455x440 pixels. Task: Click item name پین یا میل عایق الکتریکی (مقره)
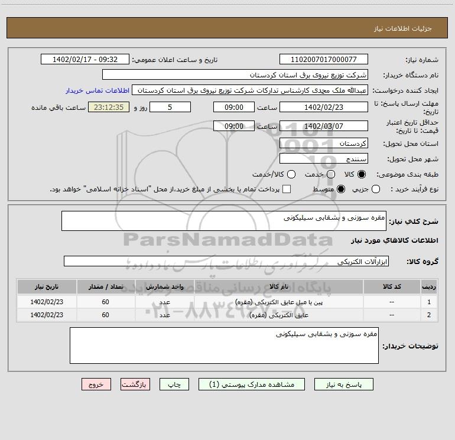[278, 302]
